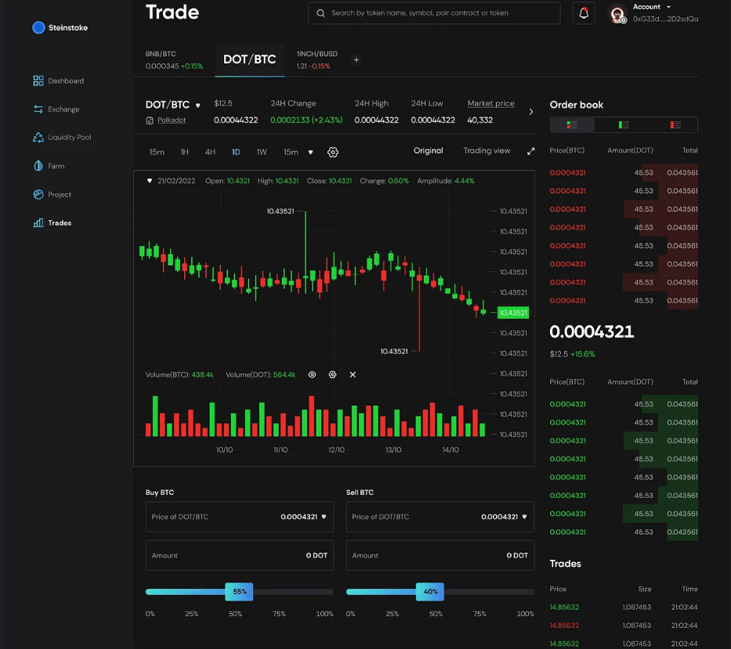
Task: Click the Market price link
Action: point(490,103)
